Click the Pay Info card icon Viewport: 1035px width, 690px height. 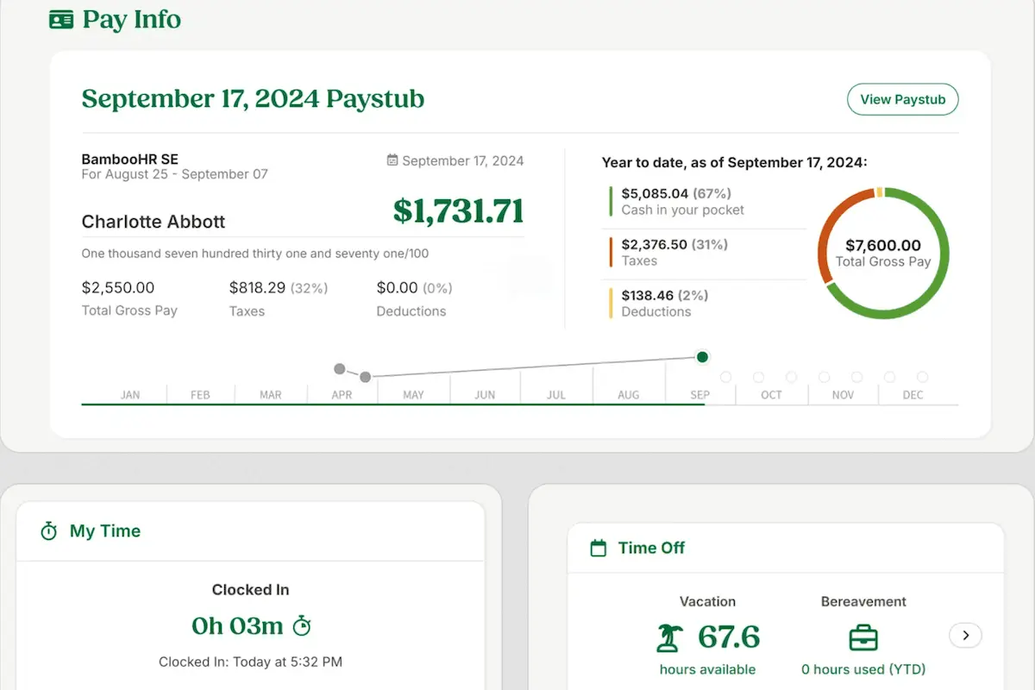(x=61, y=20)
